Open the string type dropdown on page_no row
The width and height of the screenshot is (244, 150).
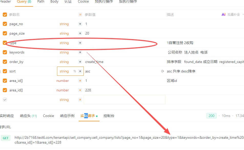[x=64, y=24]
